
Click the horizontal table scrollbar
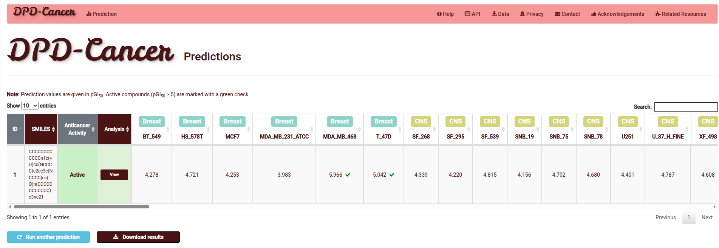pyautogui.click(x=82, y=207)
